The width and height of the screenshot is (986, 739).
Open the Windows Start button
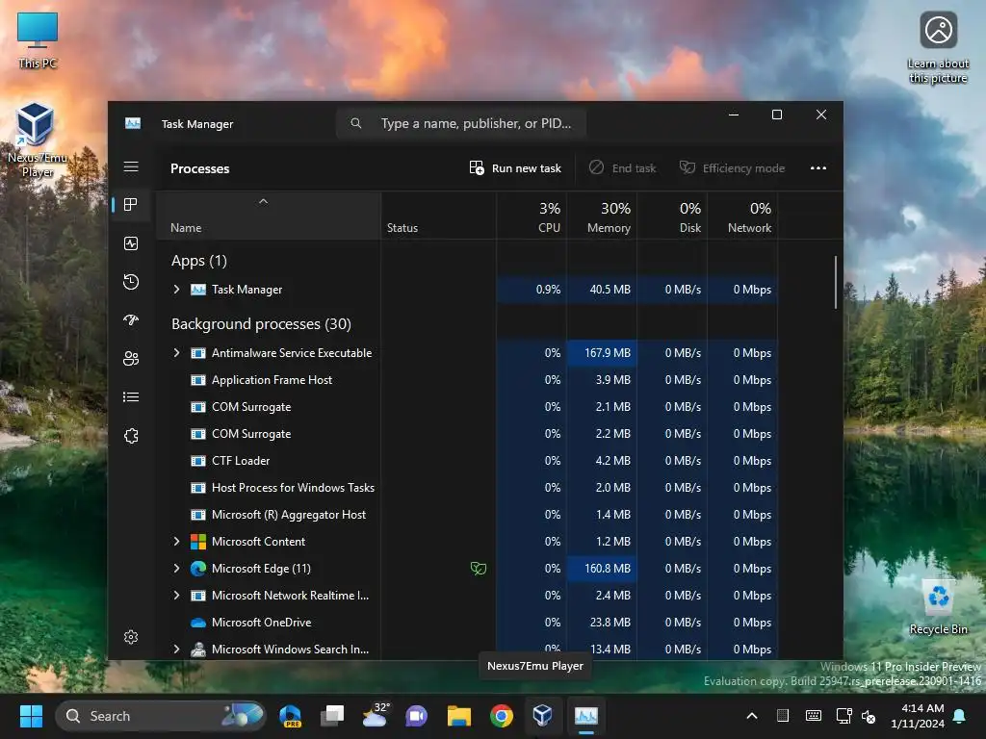click(x=31, y=716)
